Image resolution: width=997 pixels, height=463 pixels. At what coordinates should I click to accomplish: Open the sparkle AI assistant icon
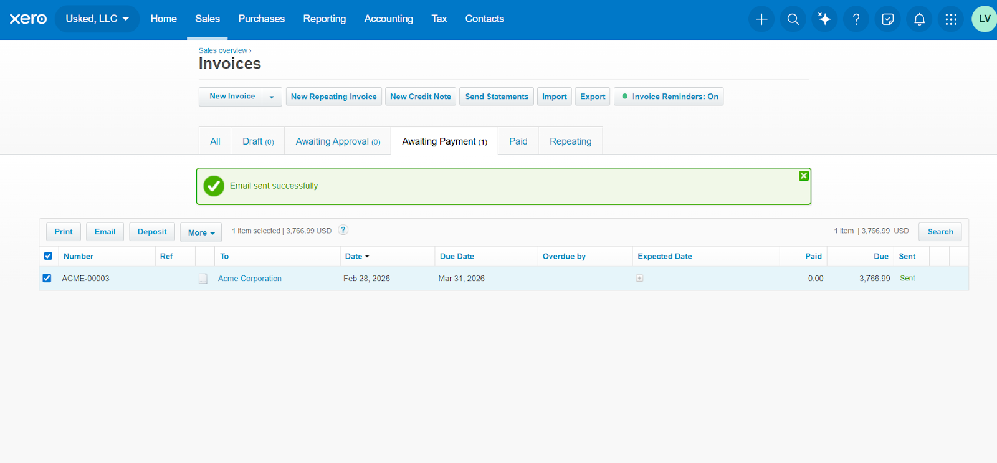click(824, 19)
